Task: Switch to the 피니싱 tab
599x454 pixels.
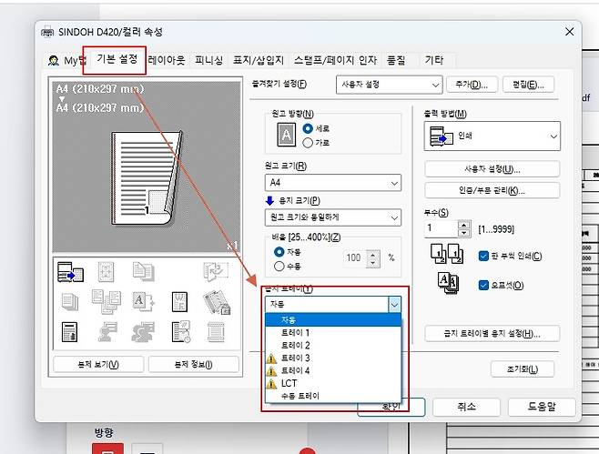Action: tap(208, 60)
